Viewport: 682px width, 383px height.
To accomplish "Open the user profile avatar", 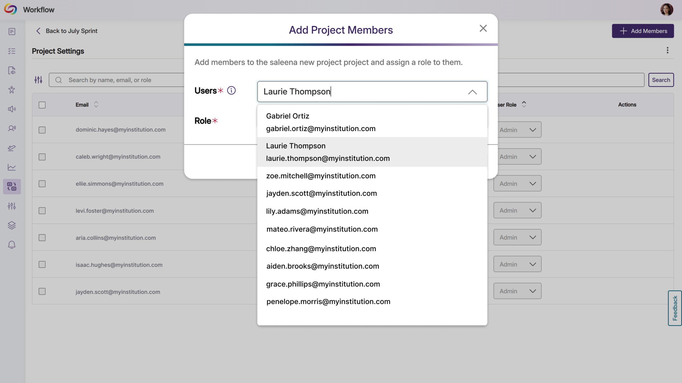I will coord(667,10).
